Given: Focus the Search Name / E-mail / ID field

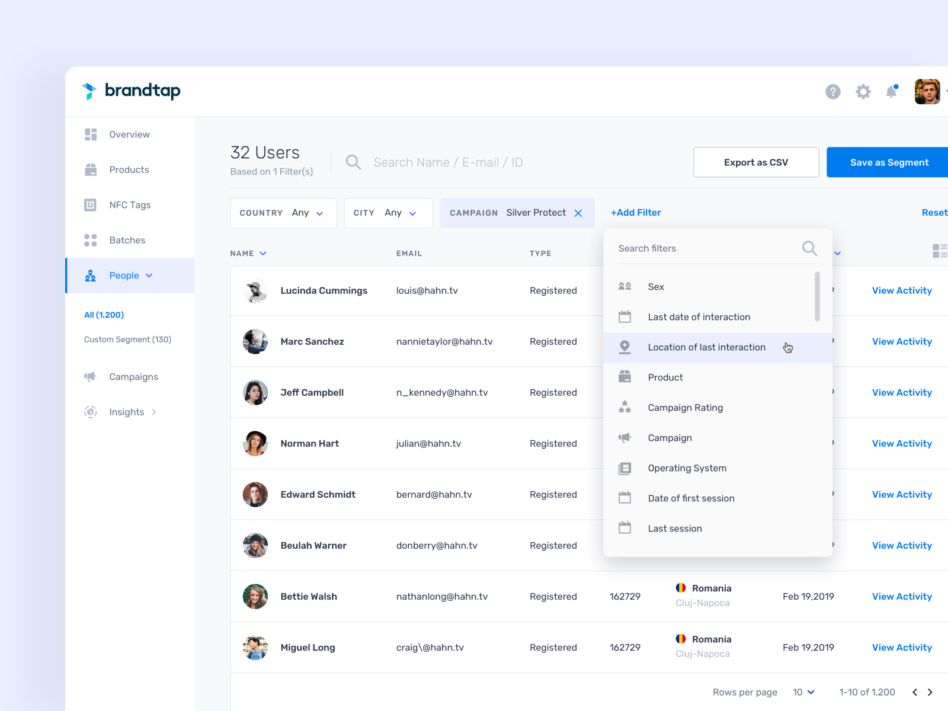Looking at the screenshot, I should point(448,162).
